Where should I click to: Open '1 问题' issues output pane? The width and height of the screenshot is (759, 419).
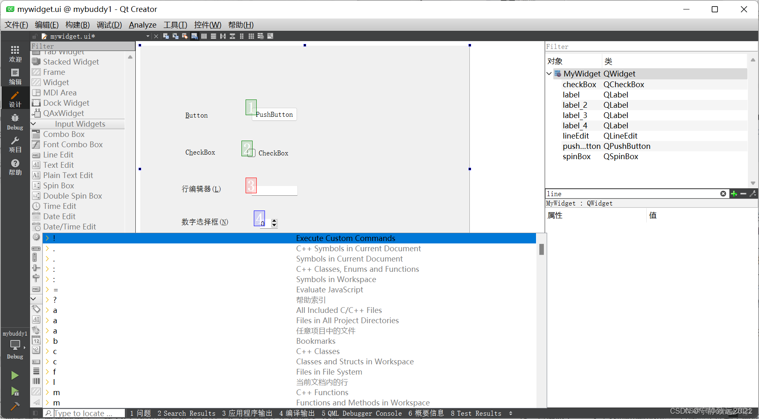click(141, 413)
